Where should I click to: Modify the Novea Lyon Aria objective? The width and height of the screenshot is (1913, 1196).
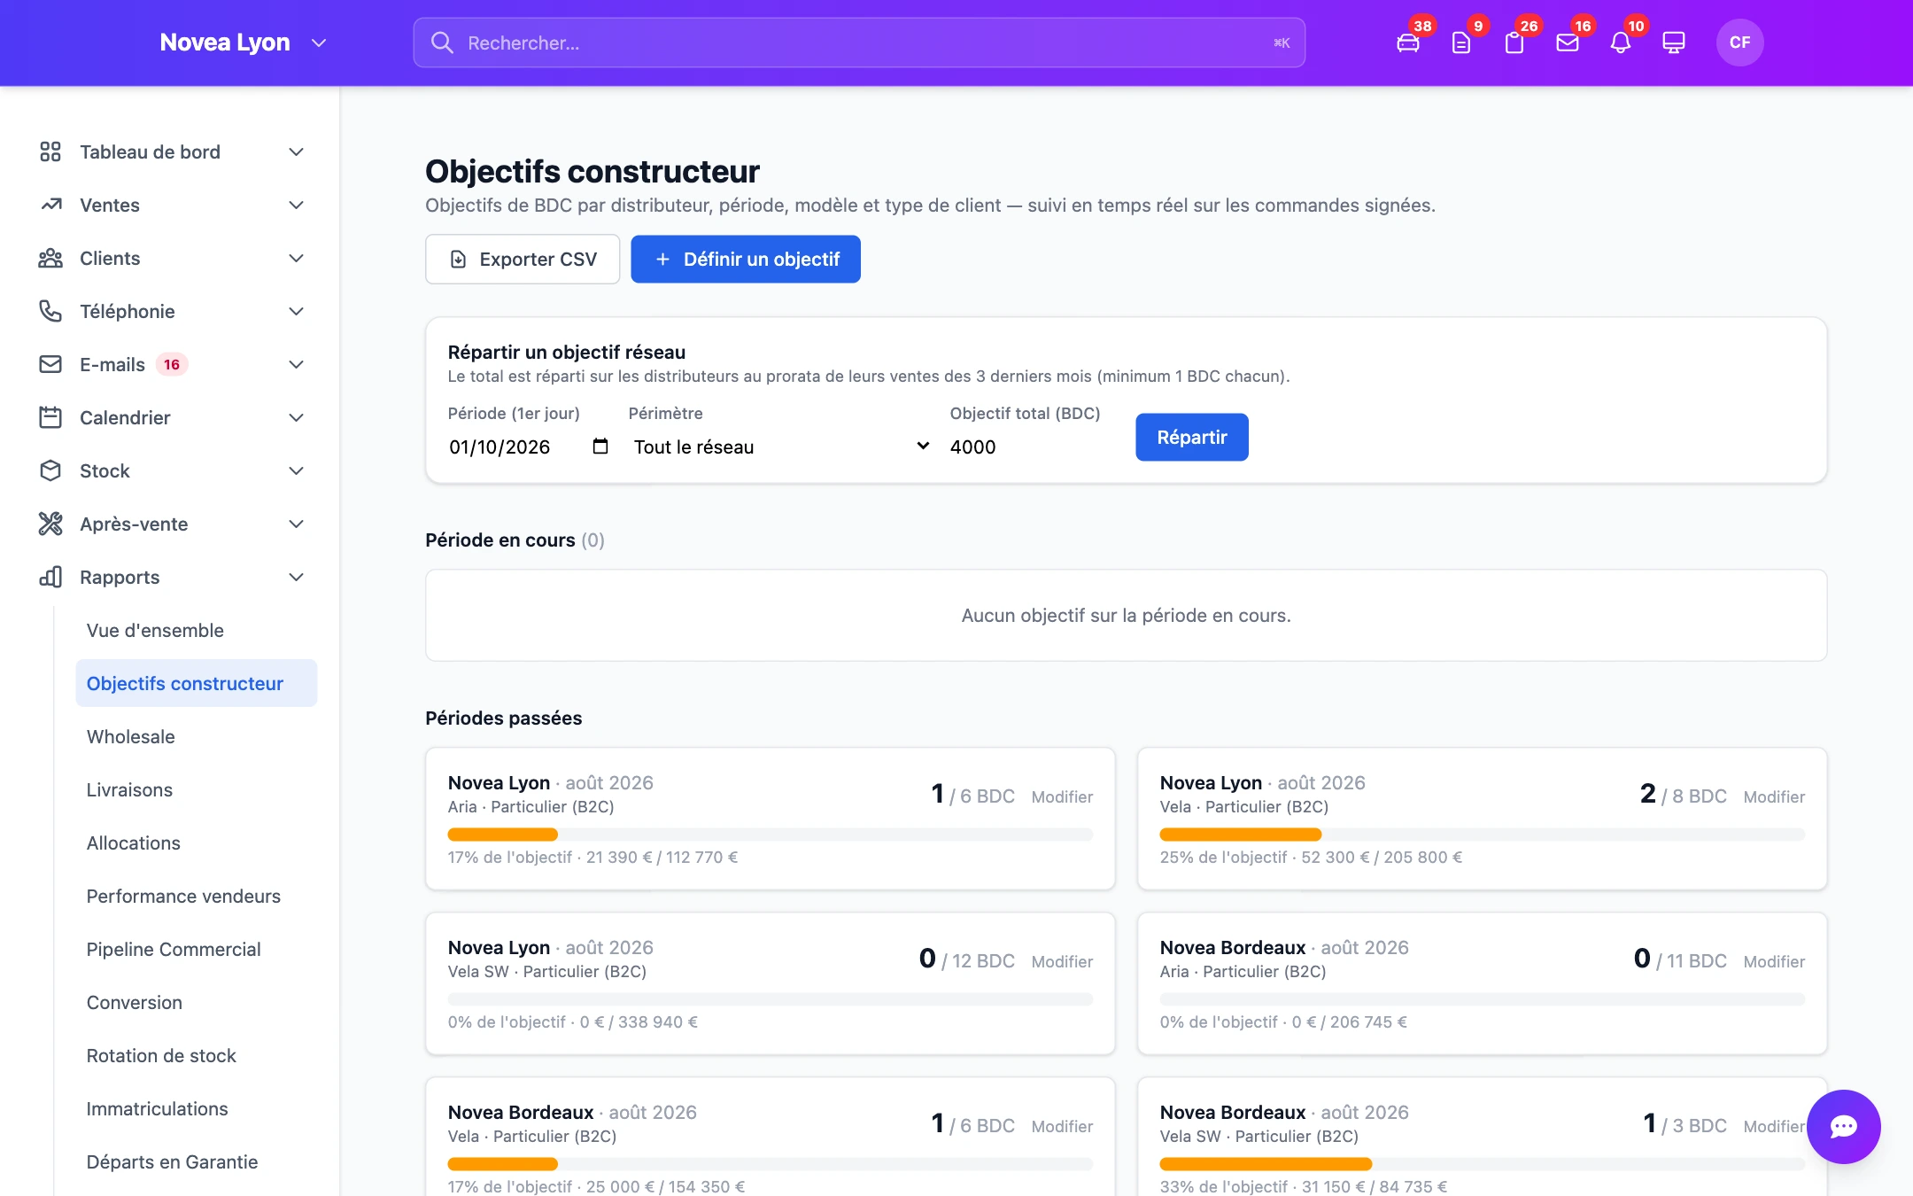(1062, 796)
